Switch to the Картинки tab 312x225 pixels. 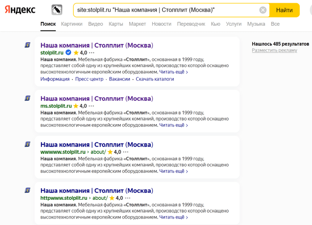(x=72, y=24)
